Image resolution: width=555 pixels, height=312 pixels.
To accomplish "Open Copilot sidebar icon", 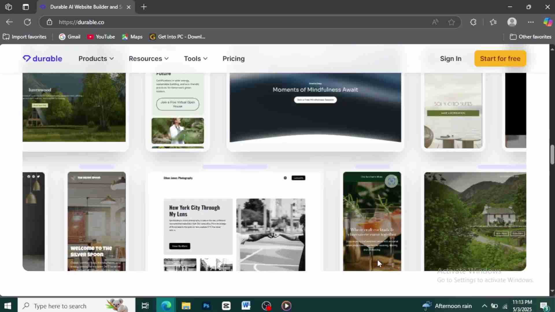I will click(547, 22).
